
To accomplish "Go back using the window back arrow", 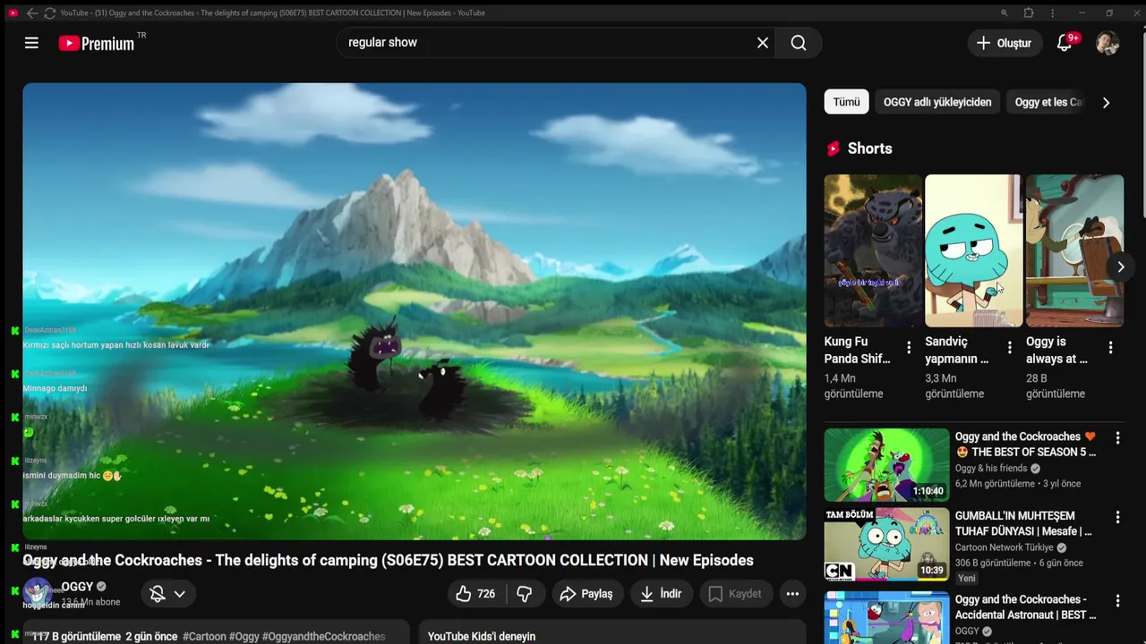I will [x=32, y=13].
